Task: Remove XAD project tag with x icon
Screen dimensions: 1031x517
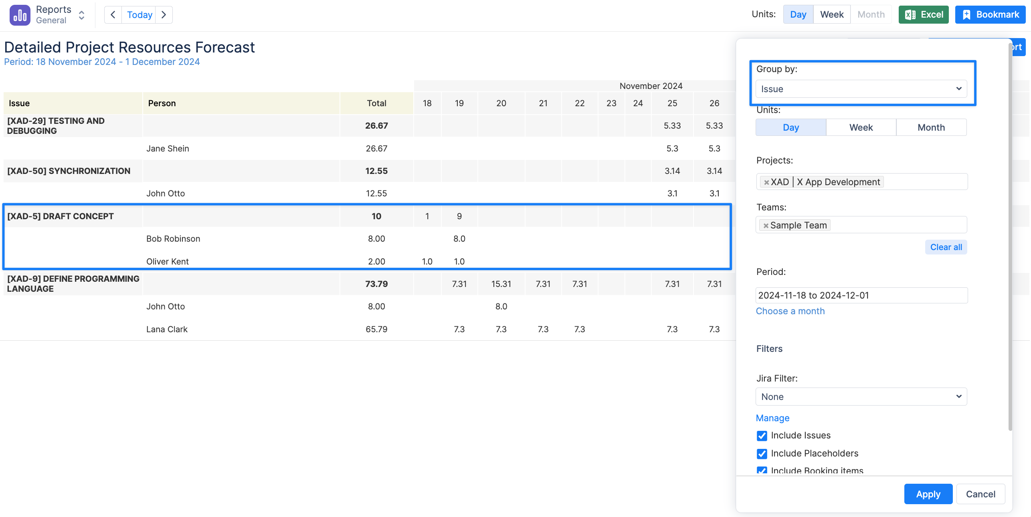Action: tap(766, 182)
